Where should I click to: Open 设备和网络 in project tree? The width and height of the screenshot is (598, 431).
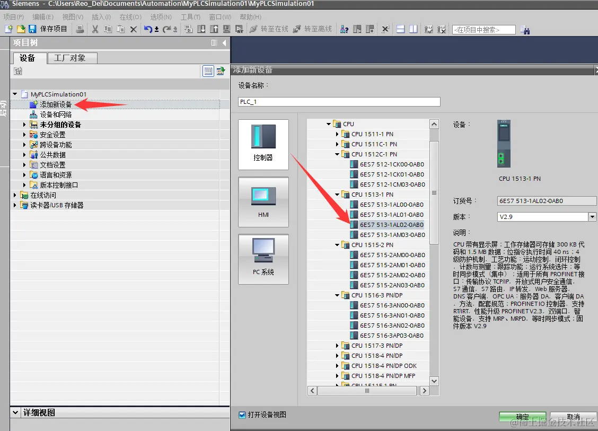tap(56, 115)
